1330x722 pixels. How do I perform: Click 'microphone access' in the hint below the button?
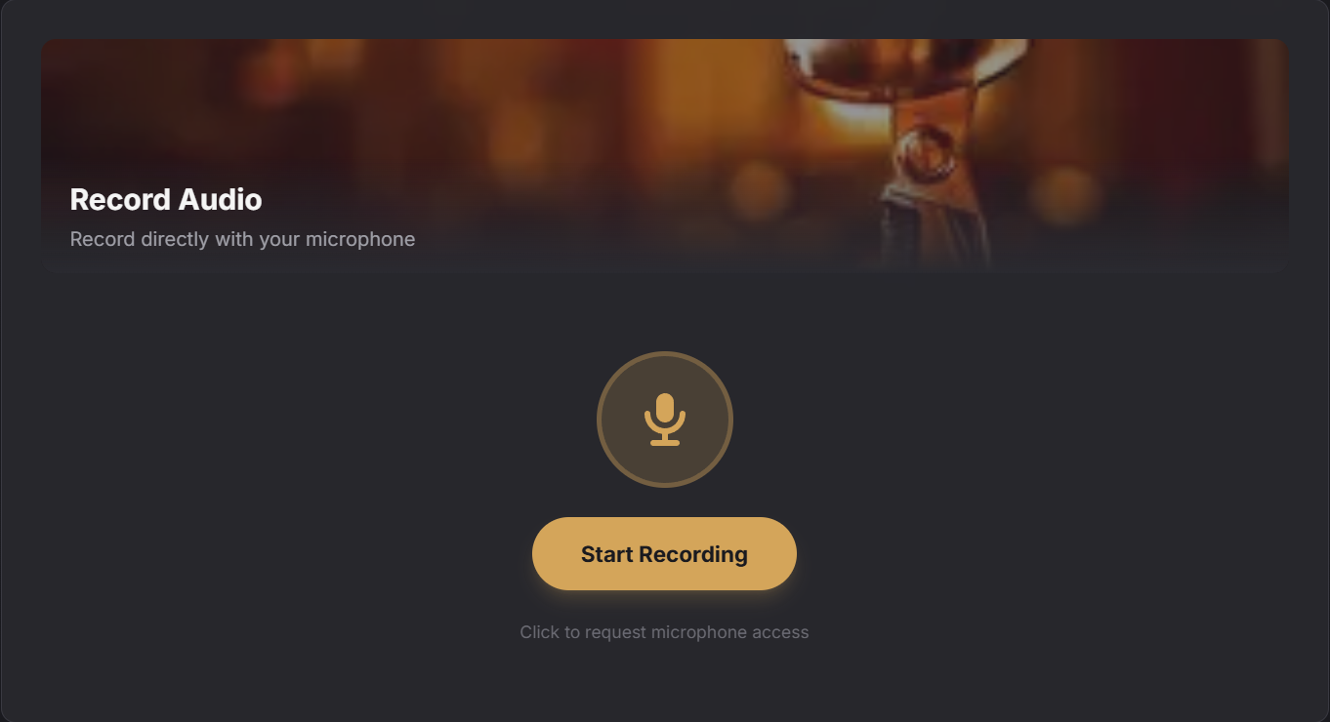(730, 632)
